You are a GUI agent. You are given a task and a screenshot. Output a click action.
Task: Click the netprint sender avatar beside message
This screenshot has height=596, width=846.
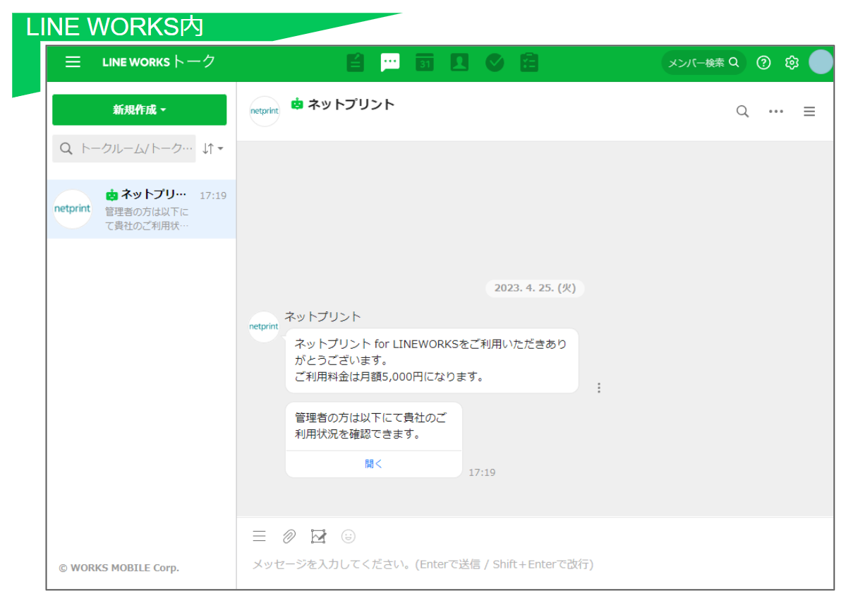[x=264, y=327]
